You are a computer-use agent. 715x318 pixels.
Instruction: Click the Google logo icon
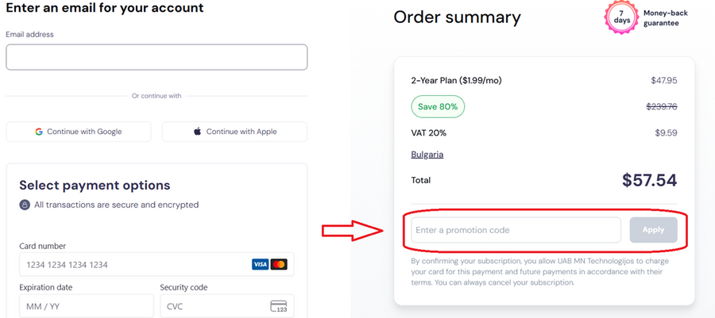tap(39, 132)
